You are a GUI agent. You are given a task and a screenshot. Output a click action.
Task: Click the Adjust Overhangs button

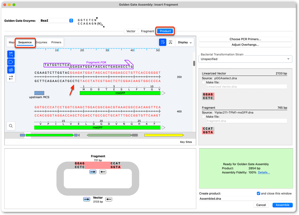[245, 45]
